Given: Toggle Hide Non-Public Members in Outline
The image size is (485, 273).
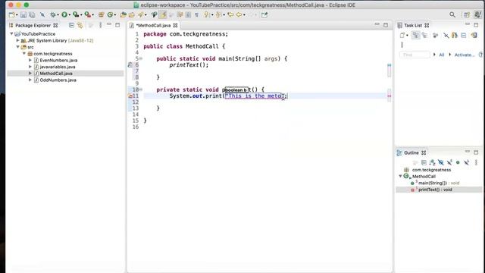Looking at the screenshot, I should (x=458, y=162).
